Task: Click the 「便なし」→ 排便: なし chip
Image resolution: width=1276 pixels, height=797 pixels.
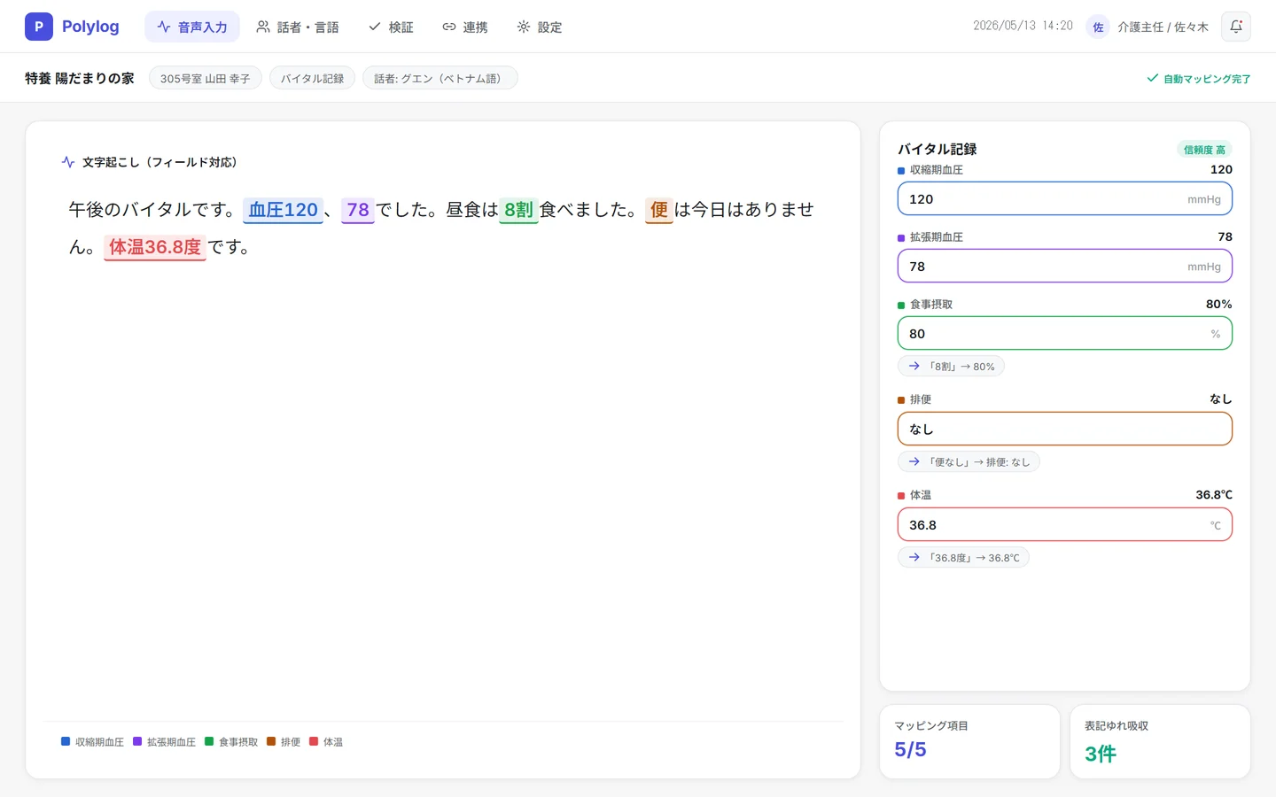Action: pos(969,461)
